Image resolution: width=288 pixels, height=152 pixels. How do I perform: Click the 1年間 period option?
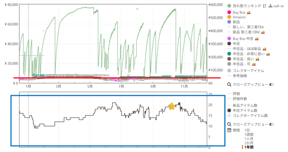click(x=249, y=147)
